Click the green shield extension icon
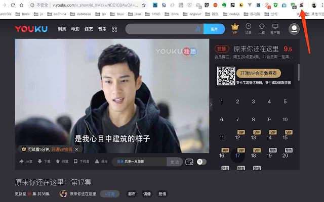The height and width of the screenshot is (202, 324). pos(275,5)
